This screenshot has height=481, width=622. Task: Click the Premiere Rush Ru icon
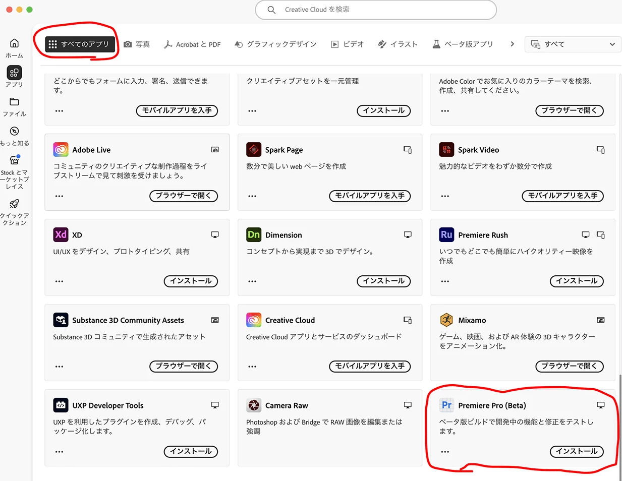(446, 235)
